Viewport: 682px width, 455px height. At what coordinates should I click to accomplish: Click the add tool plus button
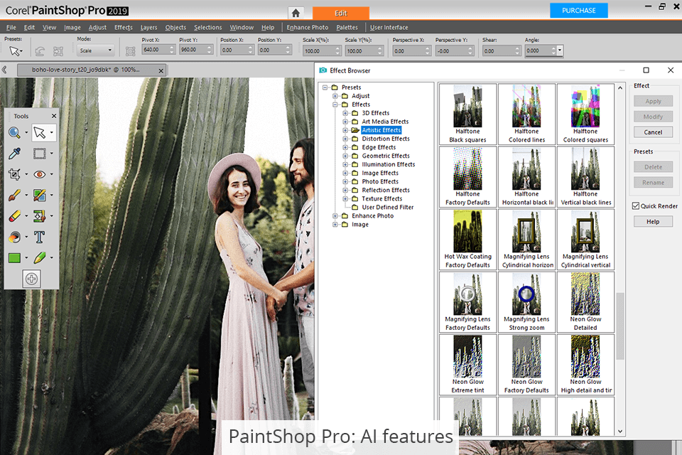31,279
